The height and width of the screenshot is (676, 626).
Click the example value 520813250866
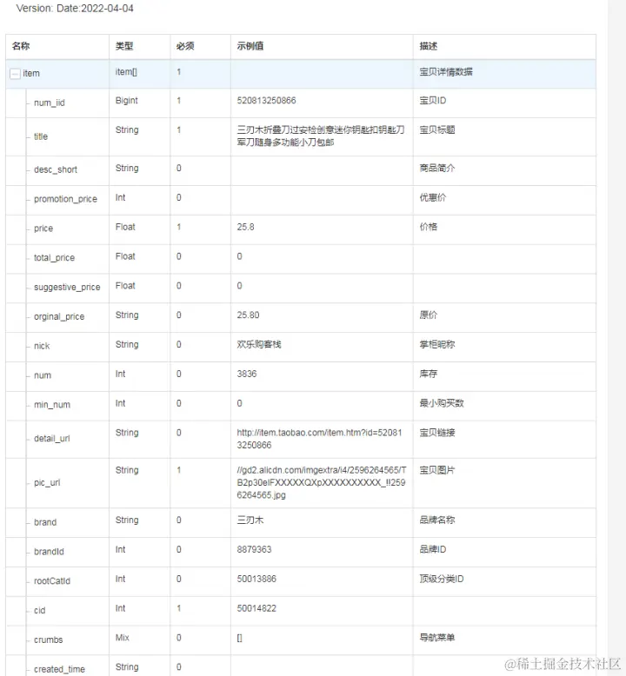click(x=266, y=101)
